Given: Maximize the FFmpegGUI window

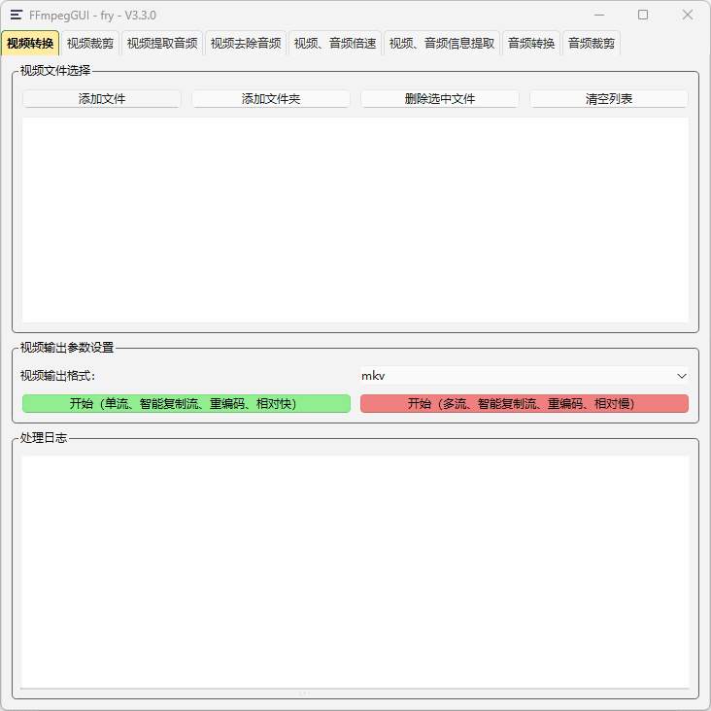Looking at the screenshot, I should pyautogui.click(x=643, y=16).
